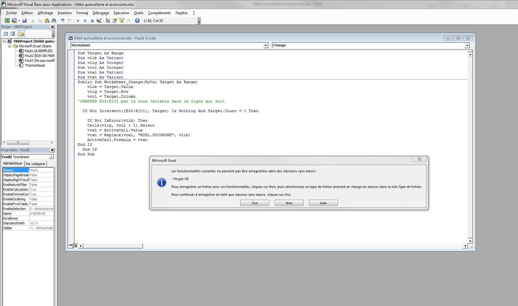Click the Find binoculars icon
Image resolution: width=518 pixels, height=306 pixels.
54,20
